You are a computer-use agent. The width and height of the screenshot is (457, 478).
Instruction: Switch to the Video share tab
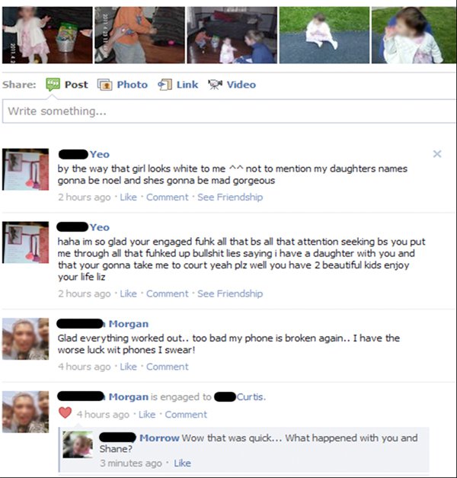[241, 85]
